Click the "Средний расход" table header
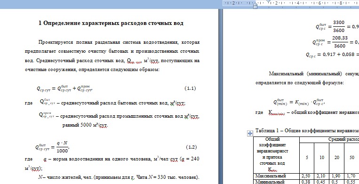This screenshot has width=359, height=184. (343, 139)
